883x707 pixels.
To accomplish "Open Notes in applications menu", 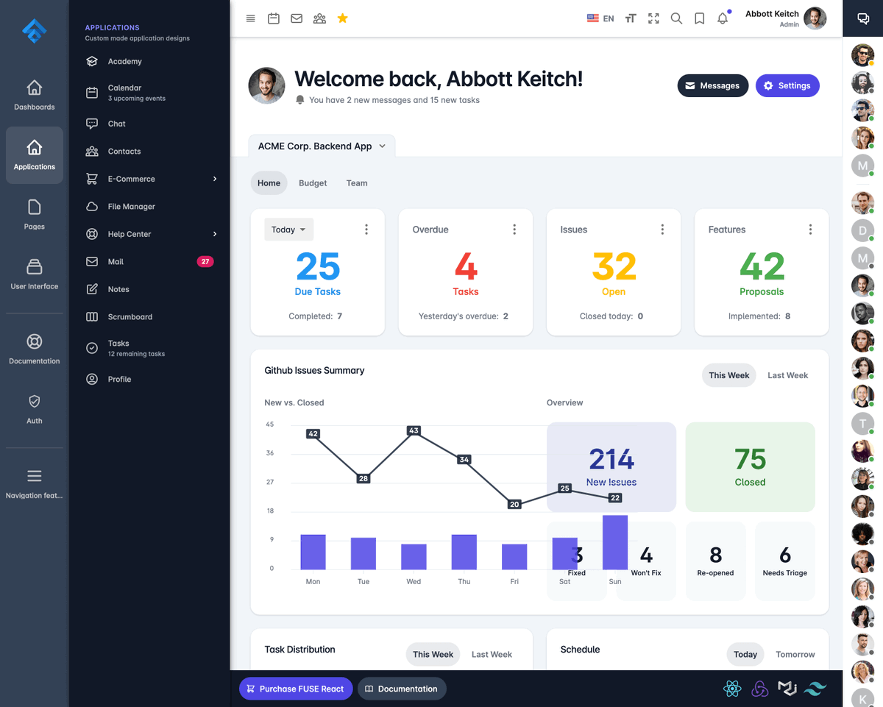I will [x=152, y=289].
